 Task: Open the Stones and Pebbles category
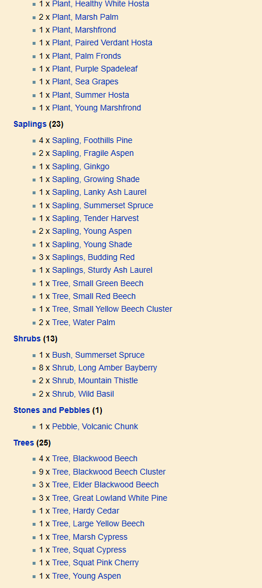coord(52,410)
